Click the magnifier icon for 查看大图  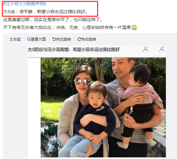pos(29,39)
